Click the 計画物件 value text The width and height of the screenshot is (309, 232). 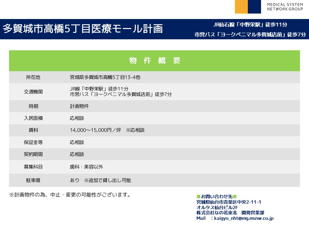[x=79, y=106]
